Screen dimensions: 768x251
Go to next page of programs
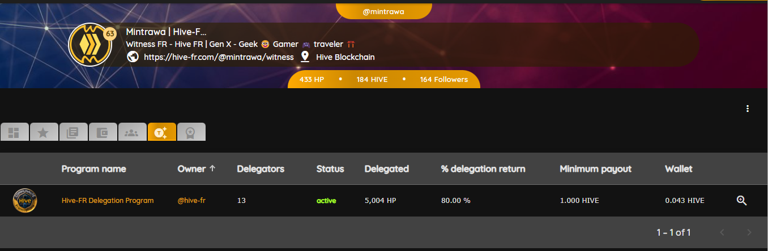pos(749,232)
